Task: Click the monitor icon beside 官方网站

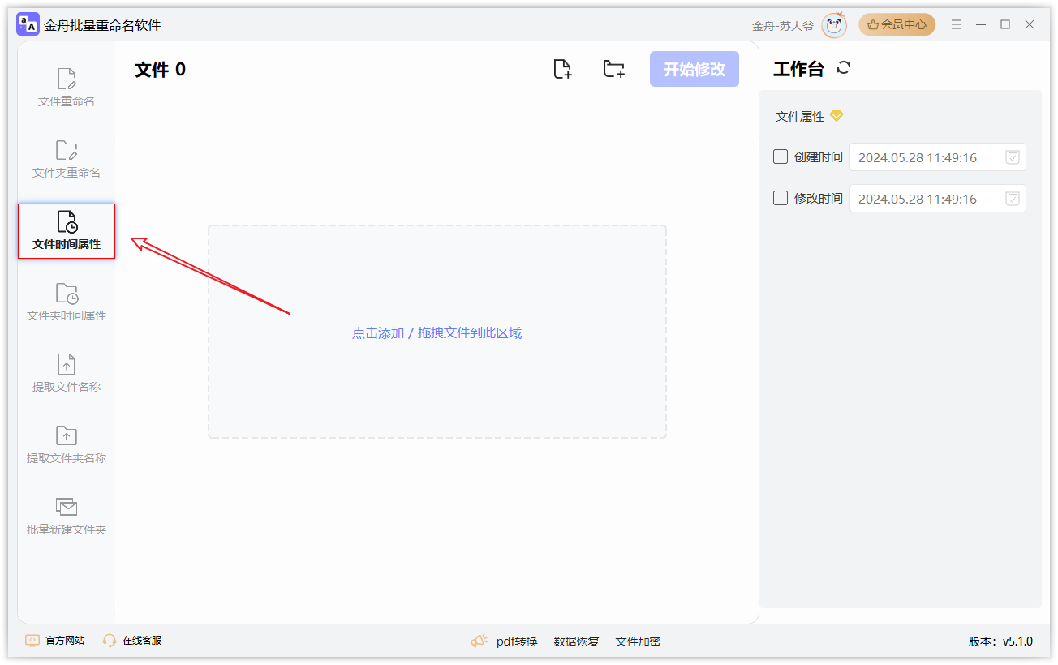Action: click(32, 641)
